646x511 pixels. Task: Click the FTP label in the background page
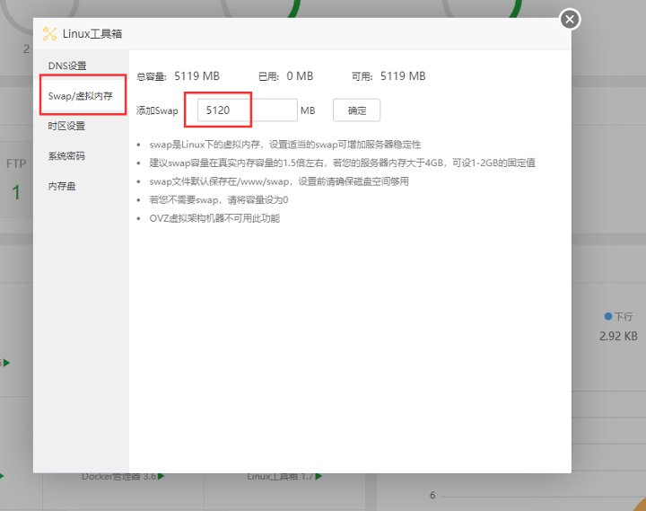(16, 163)
